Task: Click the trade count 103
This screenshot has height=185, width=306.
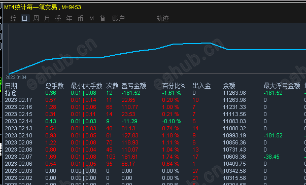Action: (x=111, y=157)
